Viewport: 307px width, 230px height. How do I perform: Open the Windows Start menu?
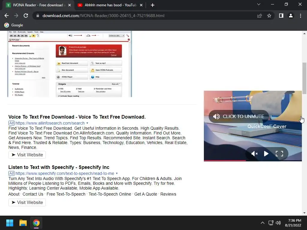tap(10, 223)
